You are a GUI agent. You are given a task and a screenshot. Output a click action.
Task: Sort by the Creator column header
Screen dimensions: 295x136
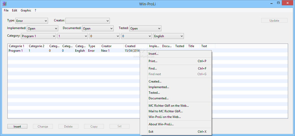click(x=112, y=46)
